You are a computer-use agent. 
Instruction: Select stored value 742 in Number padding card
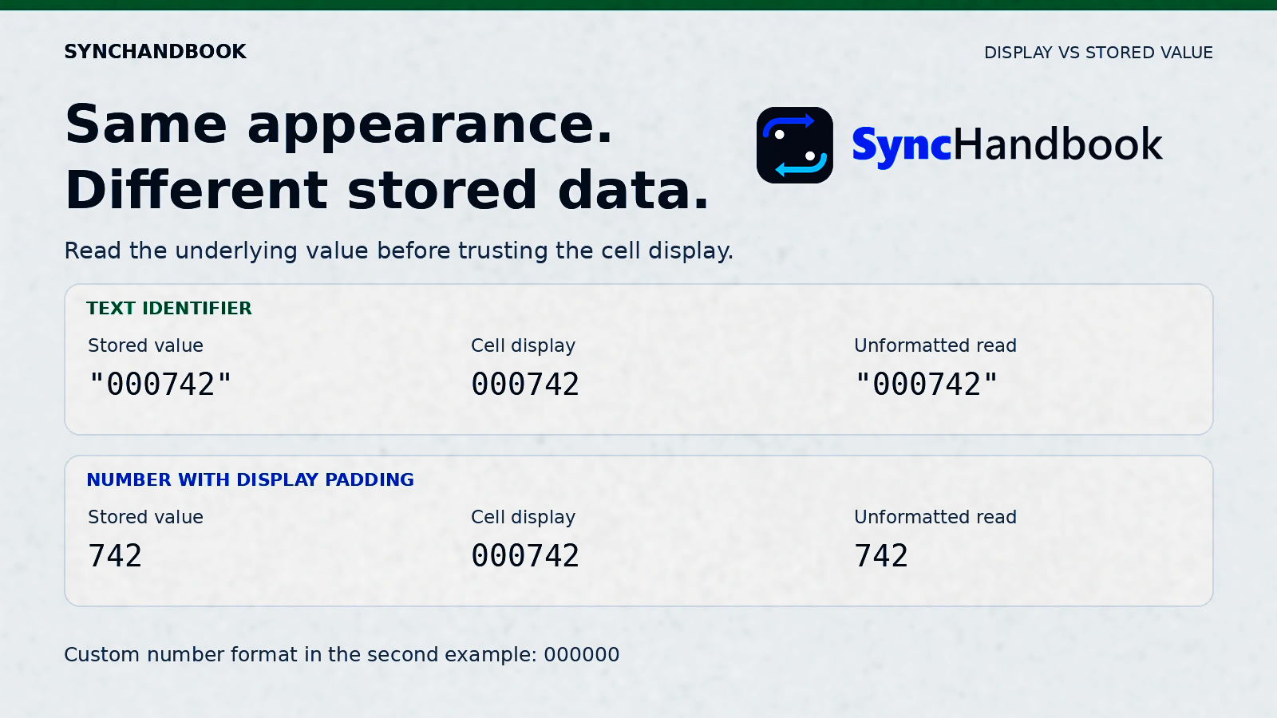click(115, 556)
